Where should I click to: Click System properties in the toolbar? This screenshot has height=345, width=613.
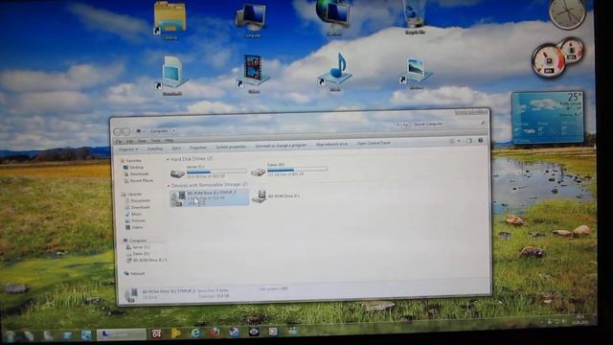pos(231,147)
